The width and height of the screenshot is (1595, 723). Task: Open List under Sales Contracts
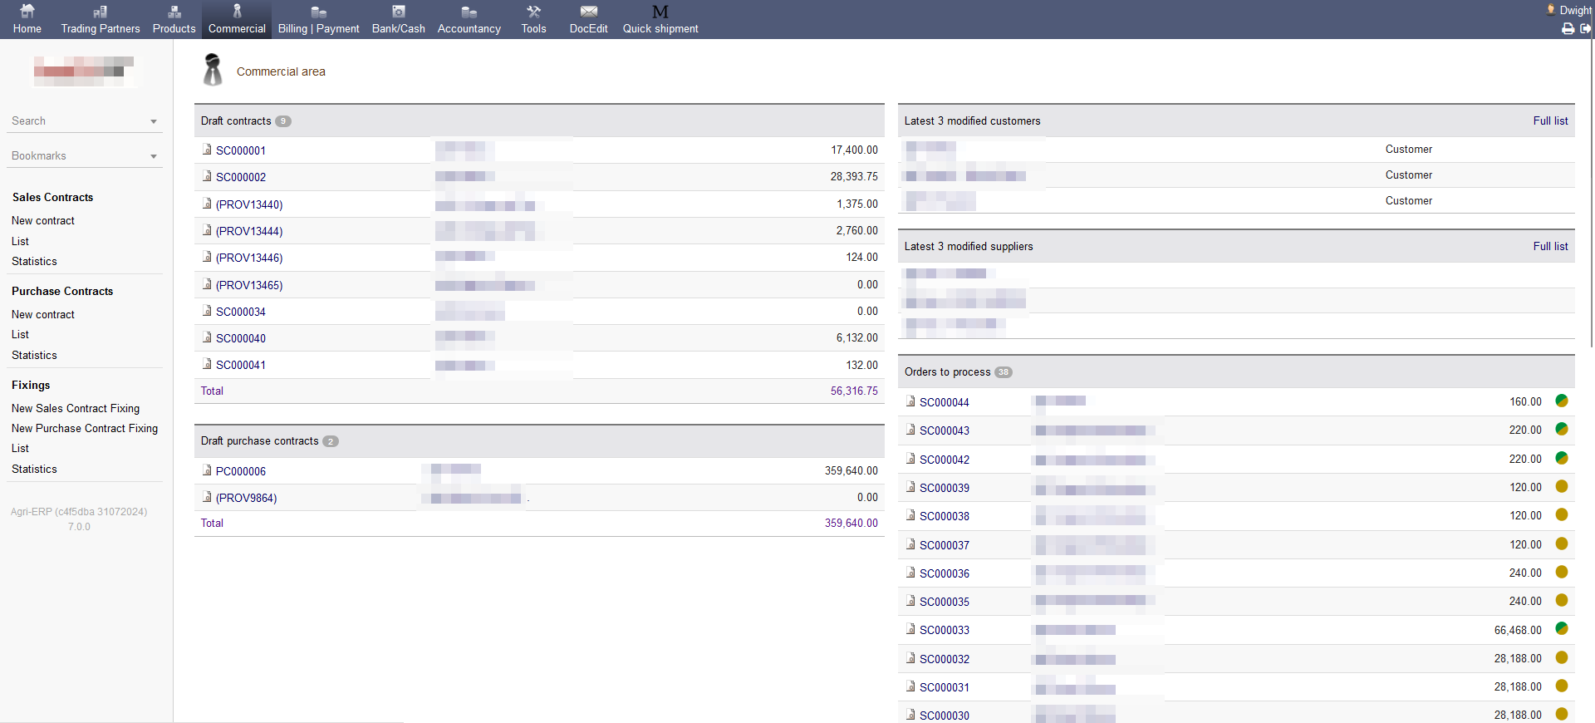[20, 241]
